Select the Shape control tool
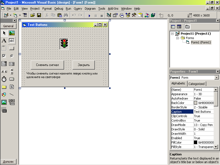Image resolution: width=220 pixels, height=165 pixels. [4, 95]
